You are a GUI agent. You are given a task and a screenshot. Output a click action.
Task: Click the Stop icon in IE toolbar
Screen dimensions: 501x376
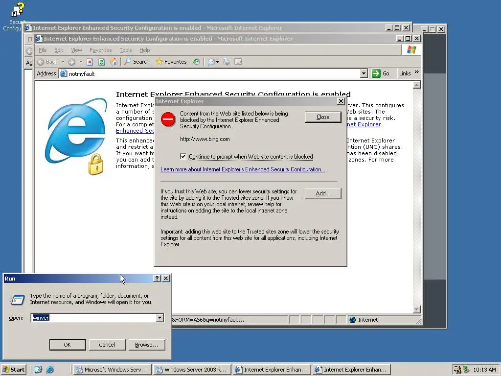point(90,62)
